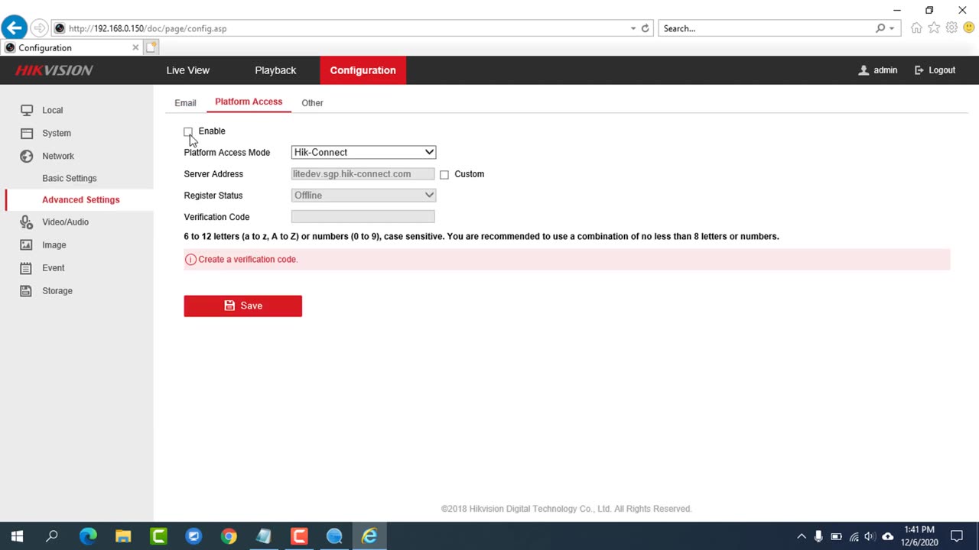The image size is (979, 550).
Task: Tick the Enable checkbox
Action: coord(188,131)
